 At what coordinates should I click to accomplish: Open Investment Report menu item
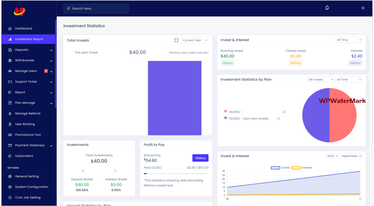pos(29,39)
